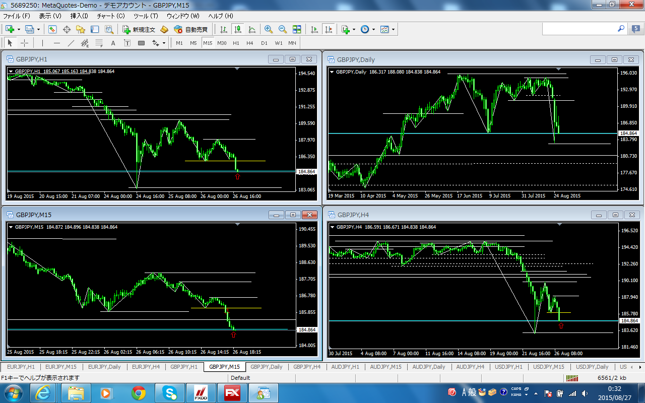Select the H4 timeframe button
The image size is (645, 403).
pyautogui.click(x=250, y=43)
